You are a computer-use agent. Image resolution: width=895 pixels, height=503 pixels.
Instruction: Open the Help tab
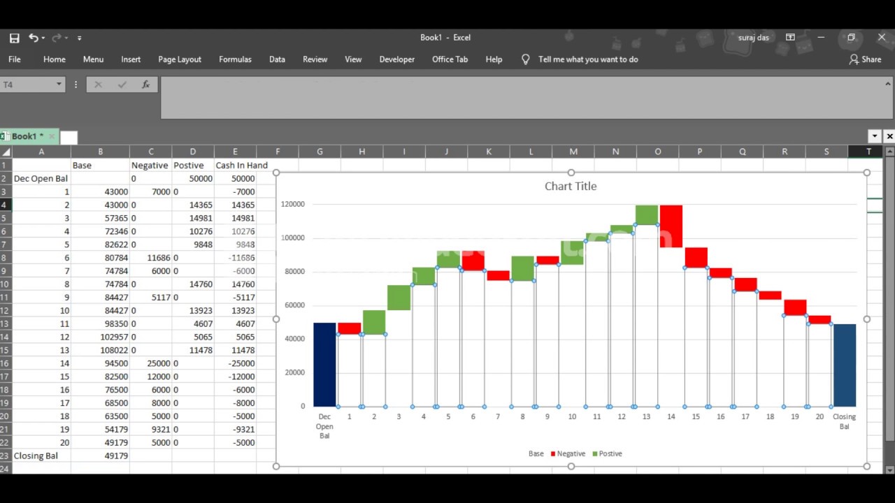coord(494,59)
